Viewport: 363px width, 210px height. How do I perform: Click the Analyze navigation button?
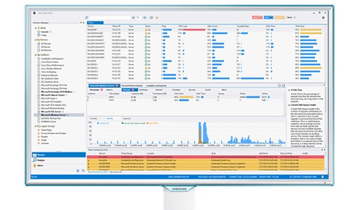click(58, 160)
